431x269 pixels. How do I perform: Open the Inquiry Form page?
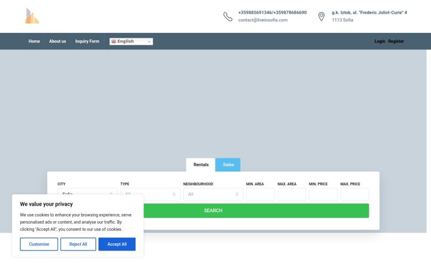coord(87,41)
